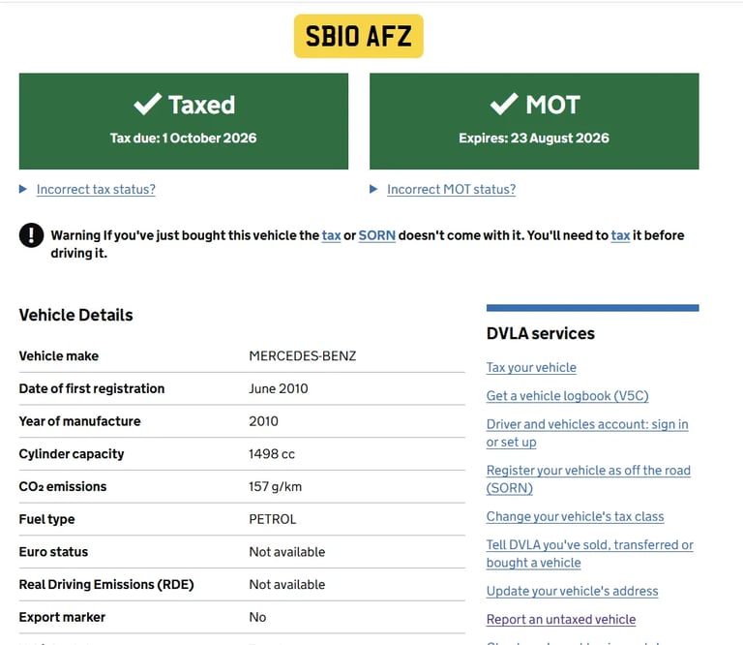Select RDE 'Not available' value
The width and height of the screenshot is (743, 645).
pos(287,585)
